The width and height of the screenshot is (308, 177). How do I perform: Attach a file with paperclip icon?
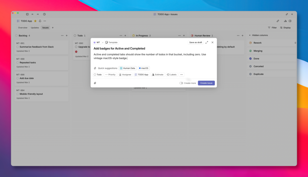95,83
